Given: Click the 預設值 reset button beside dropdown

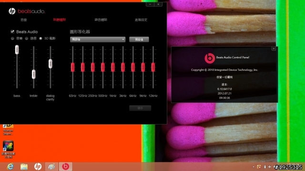Looking at the screenshot, I should pos(139,39).
